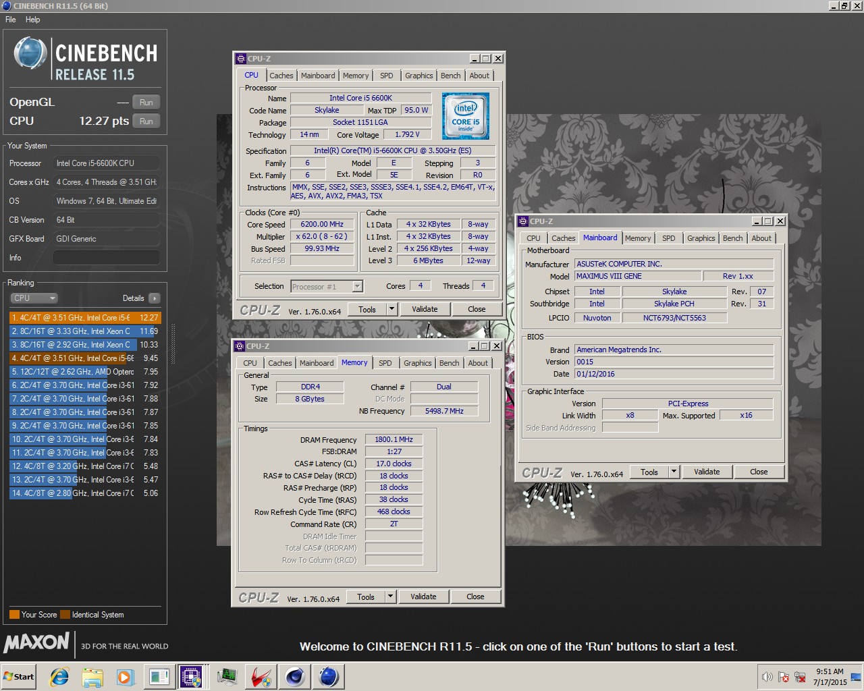864x691 pixels.
Task: Click the Cinema 4D sphere taskbar icon
Action: point(295,677)
